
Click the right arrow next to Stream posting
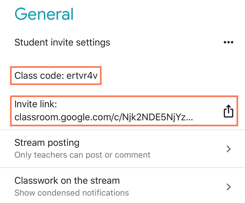click(228, 149)
